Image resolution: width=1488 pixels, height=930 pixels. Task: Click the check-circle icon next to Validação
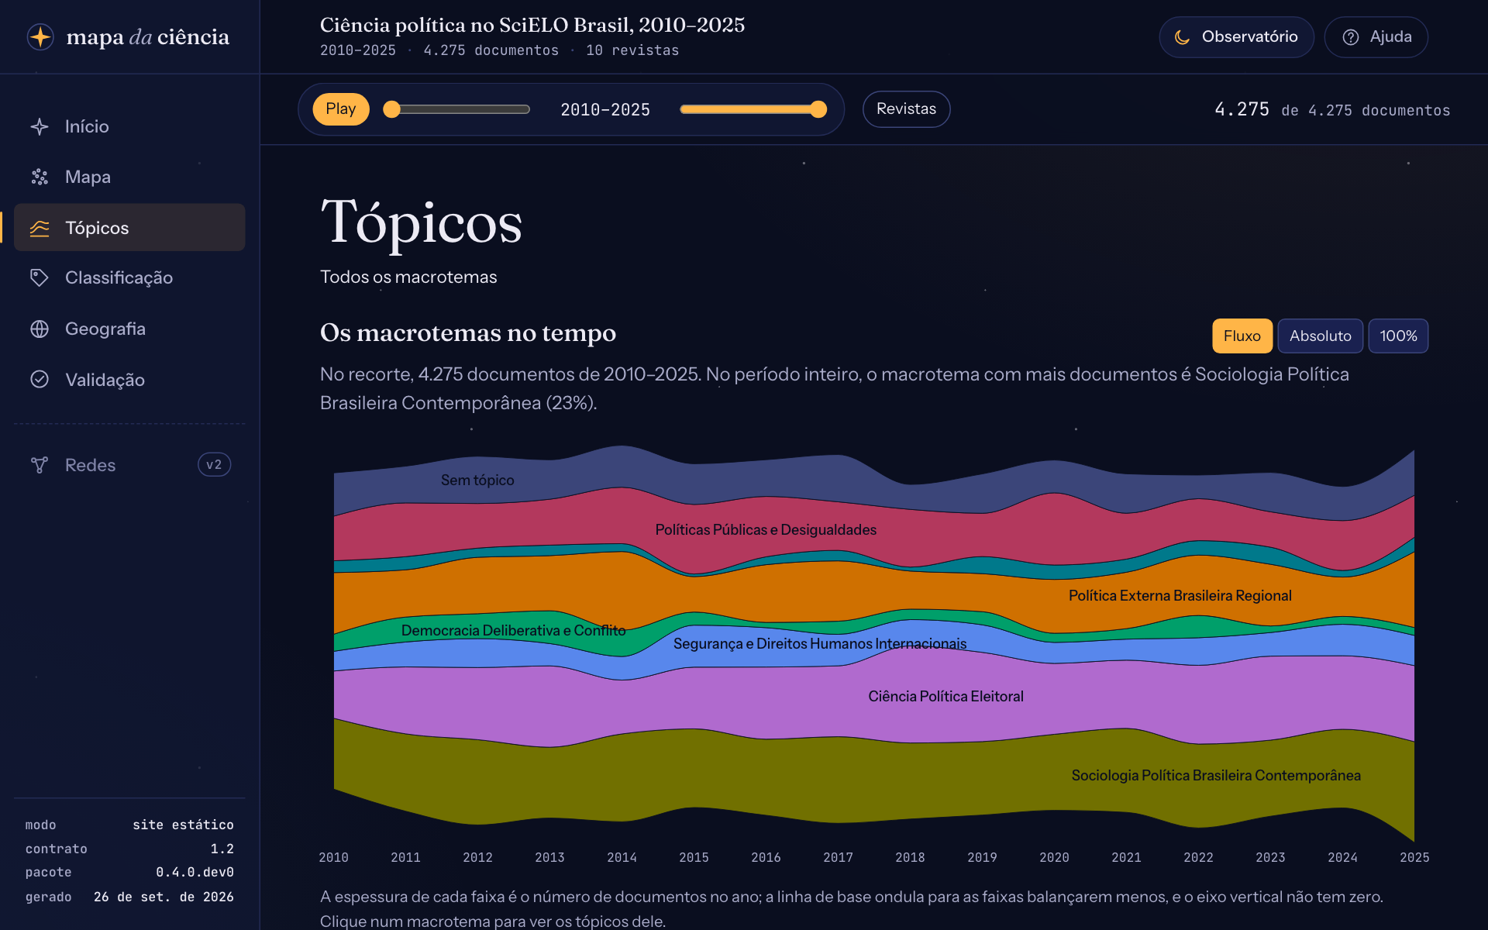(x=40, y=379)
